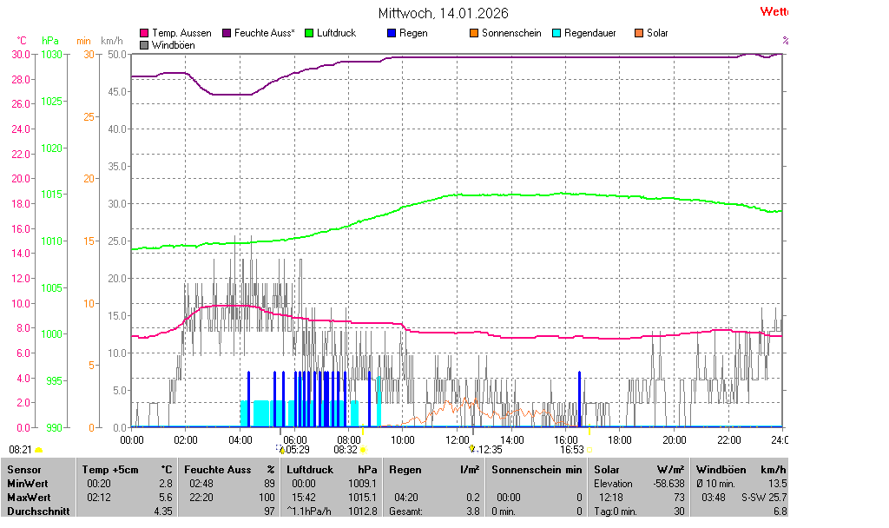Click the sunrise icon next to 08:21

click(38, 450)
